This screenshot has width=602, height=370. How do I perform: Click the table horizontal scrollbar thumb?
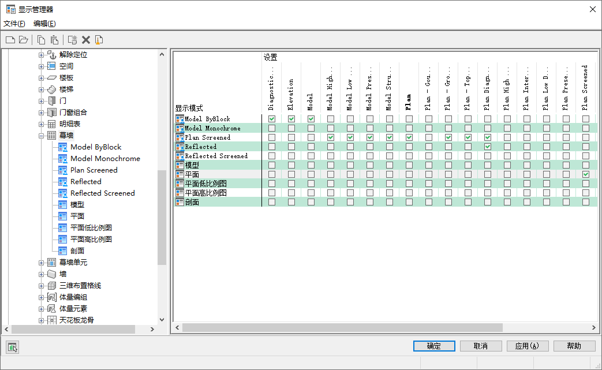342,327
